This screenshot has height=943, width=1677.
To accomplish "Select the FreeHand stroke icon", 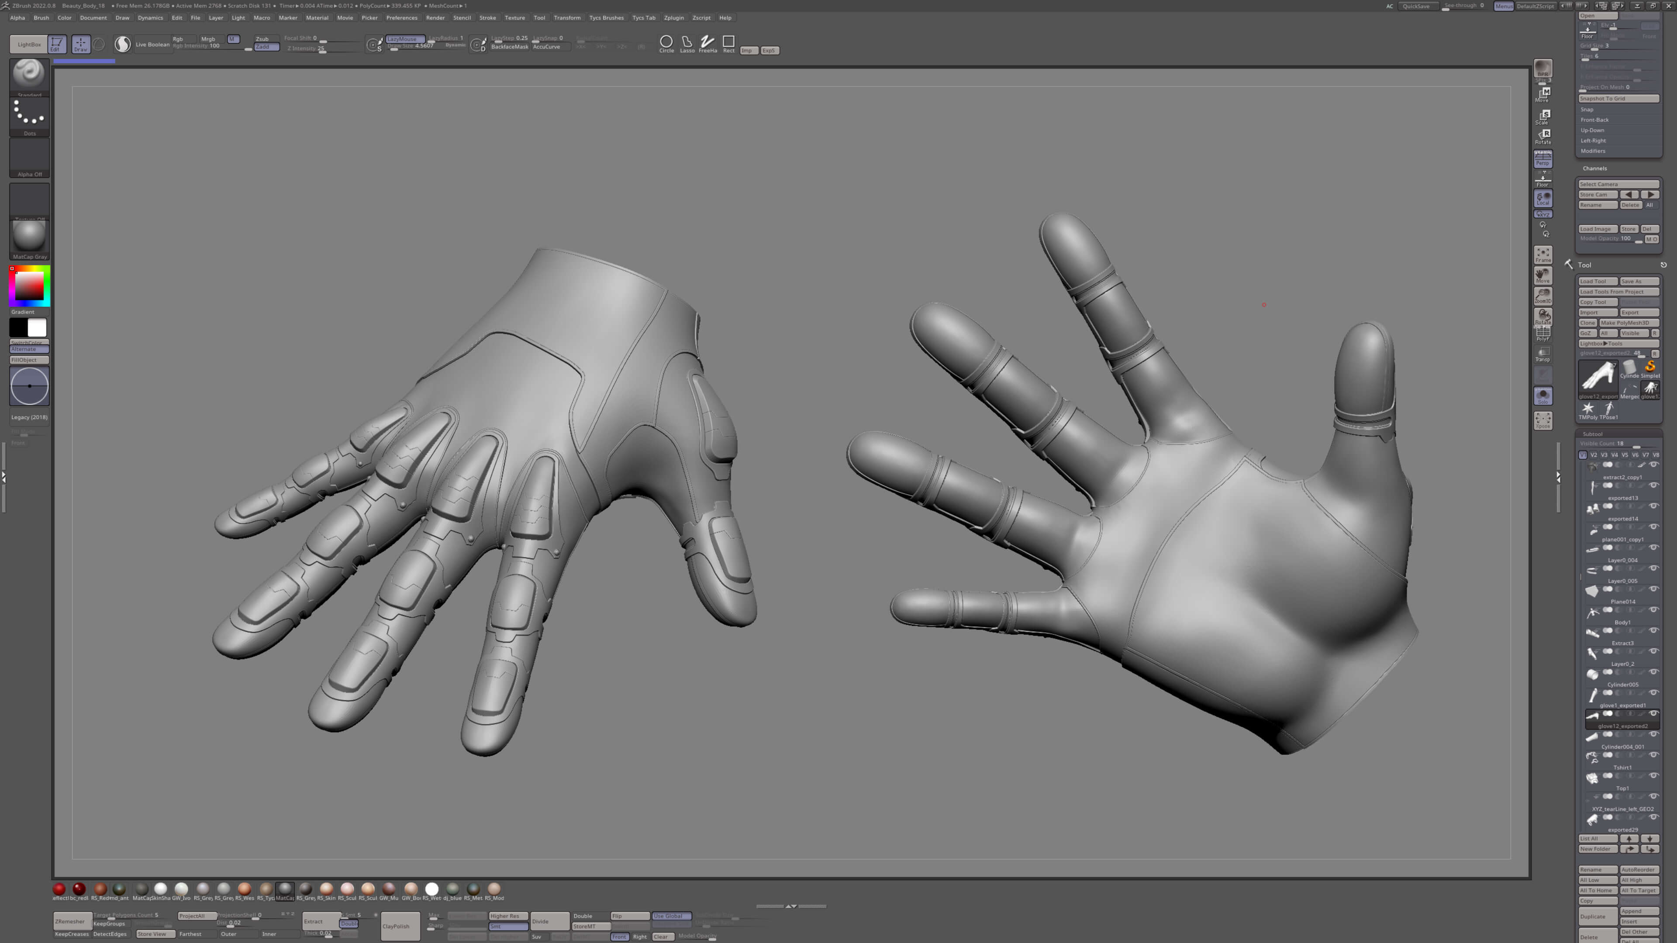I will 707,44.
